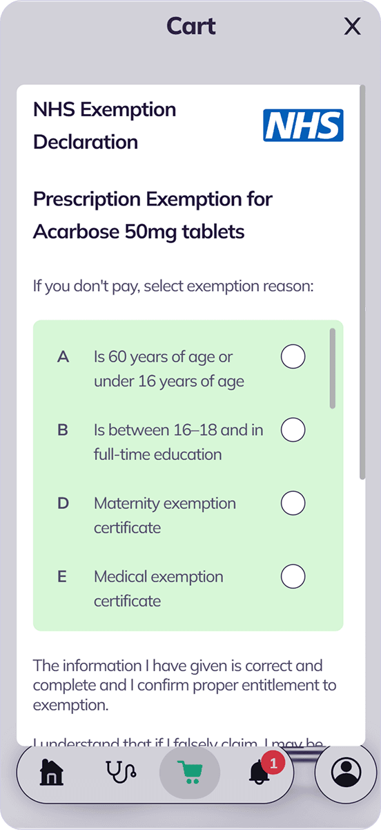381x830 pixels.
Task: Tap the green shopping cart icon
Action: (x=190, y=773)
